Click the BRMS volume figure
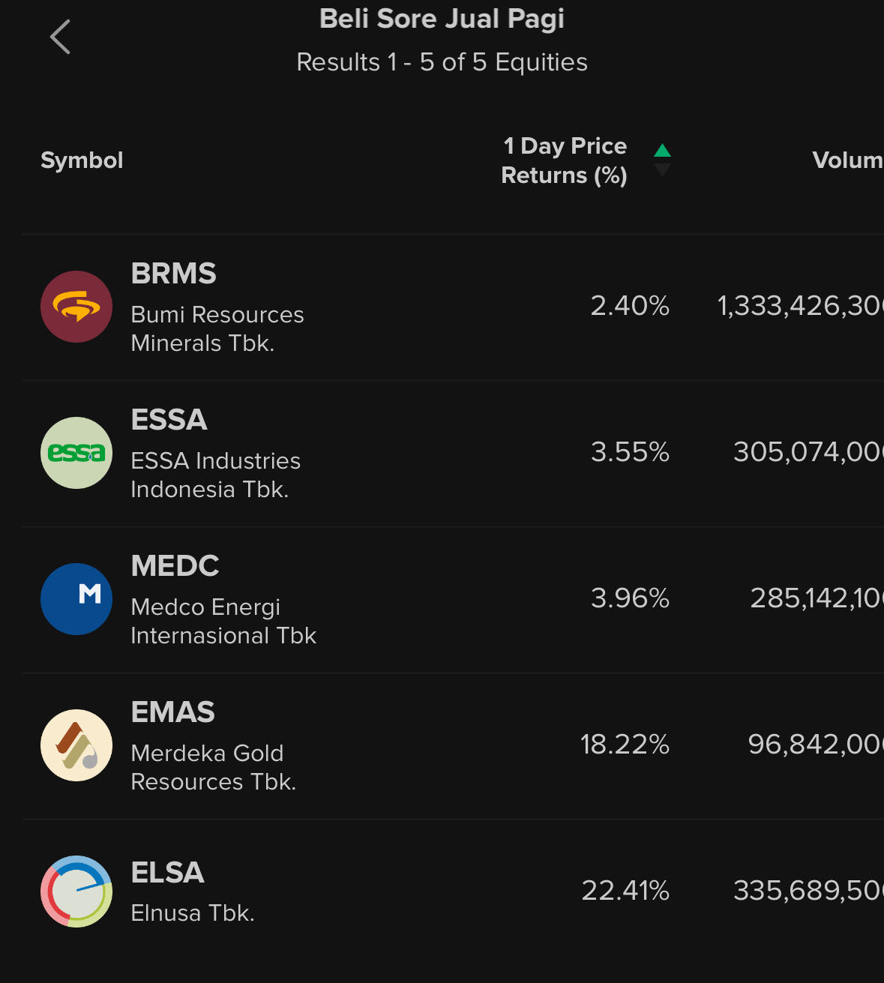This screenshot has width=884, height=983. [x=800, y=306]
